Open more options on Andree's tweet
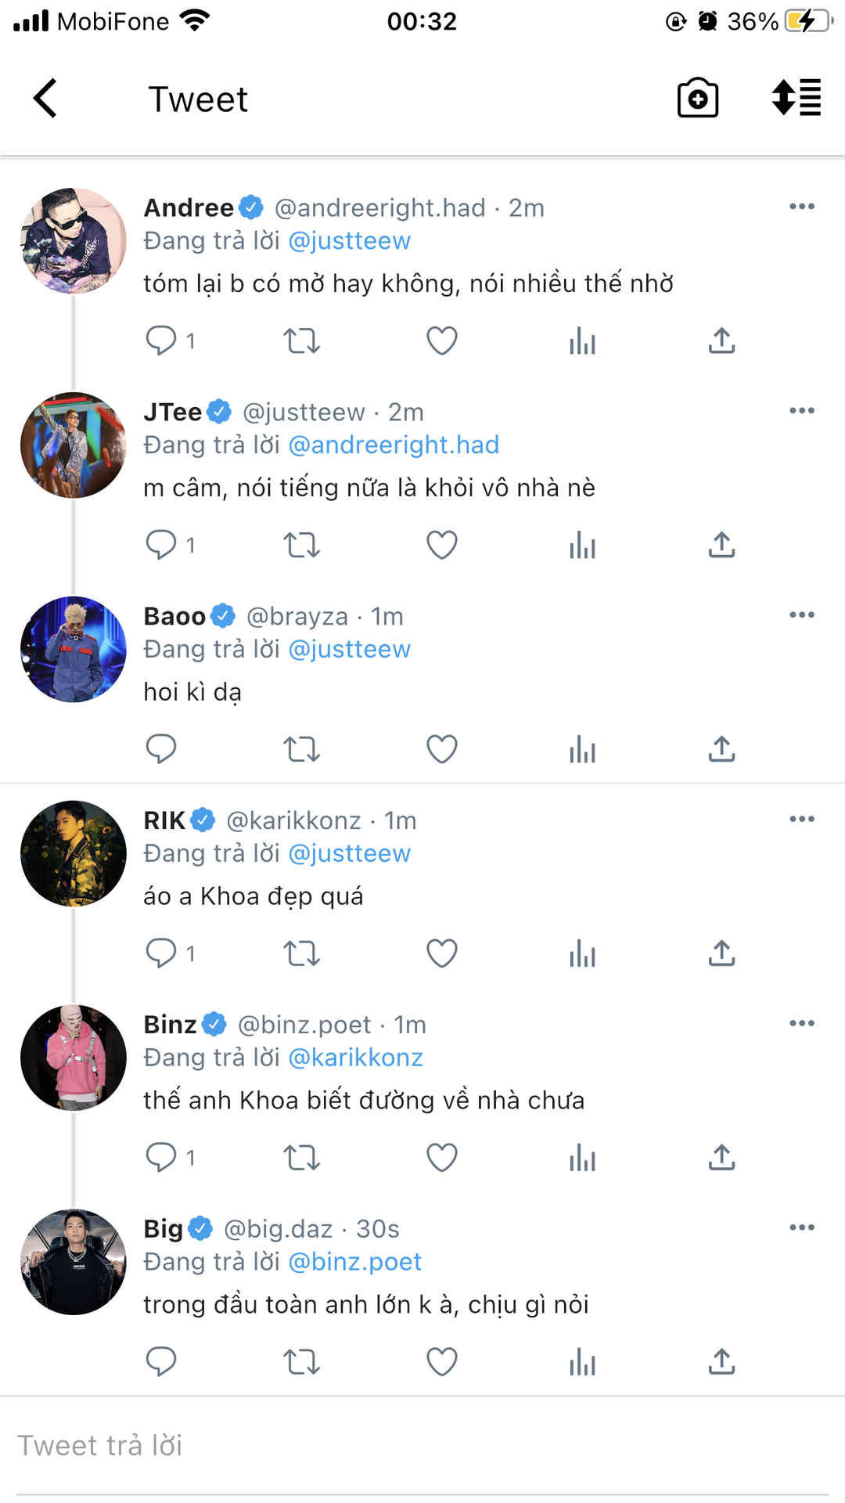This screenshot has height=1503, width=845. pos(801,207)
